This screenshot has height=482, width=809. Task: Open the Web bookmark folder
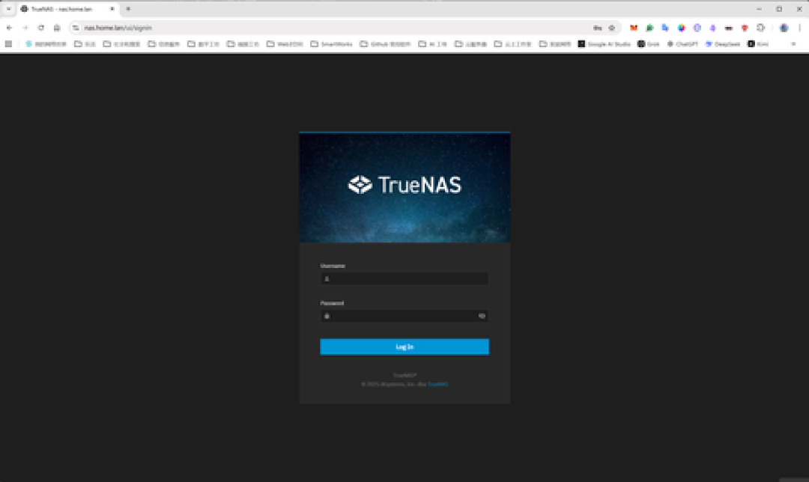click(285, 44)
